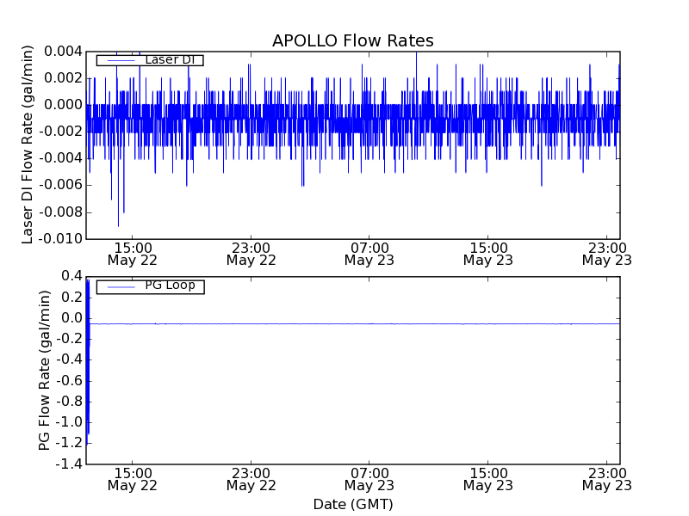689x516 pixels.
Task: Click the Date (GMT) x-axis label
Action: [352, 504]
